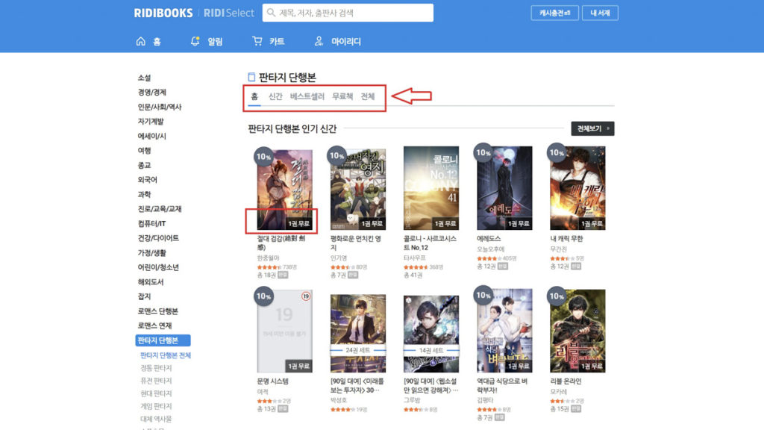Screen dimensions: 764x430
Task: Select 잡지 category in sidebar
Action: (144, 296)
